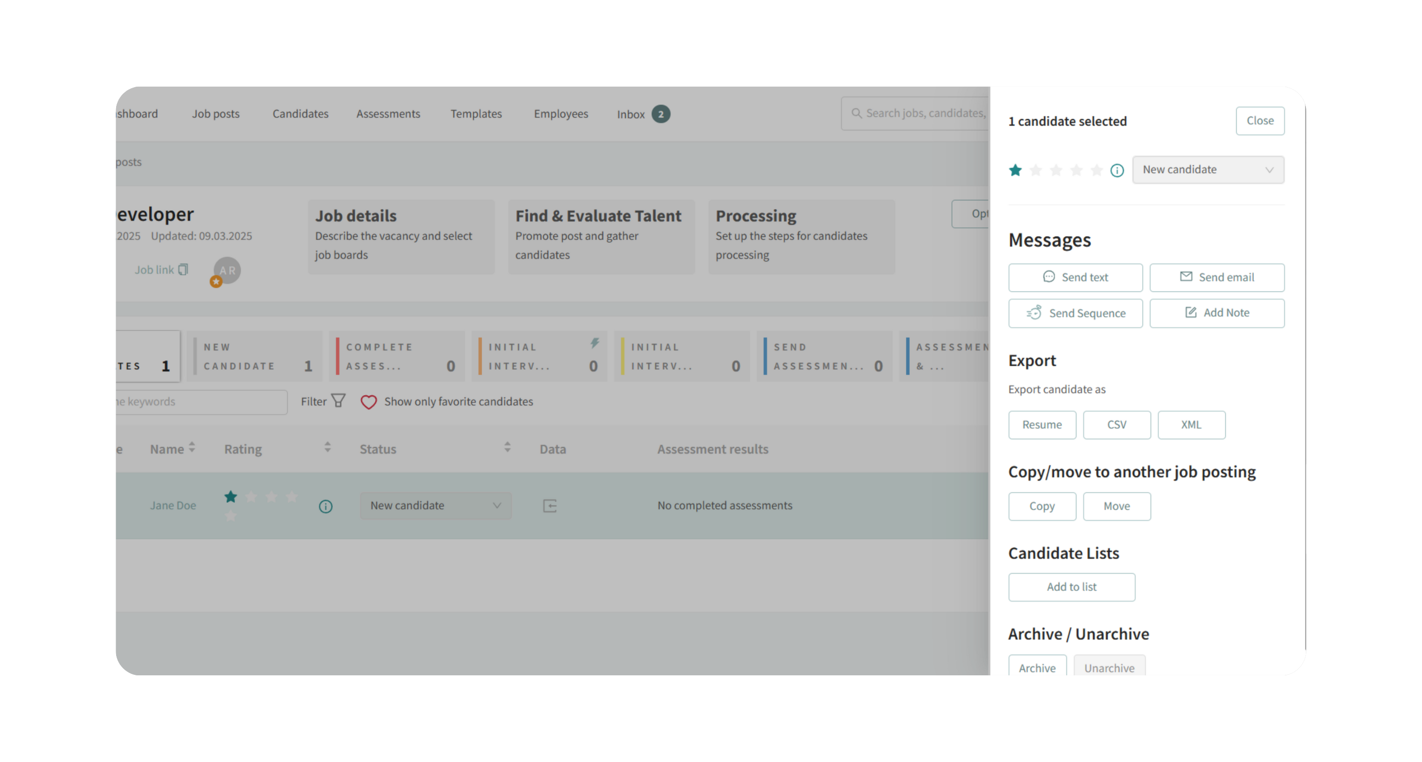Export candidate as CSV
This screenshot has height=762, width=1422.
pyautogui.click(x=1117, y=424)
